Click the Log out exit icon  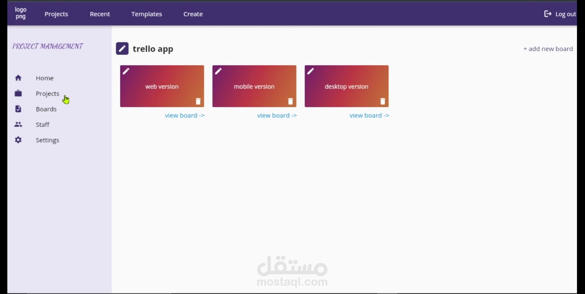(x=548, y=14)
